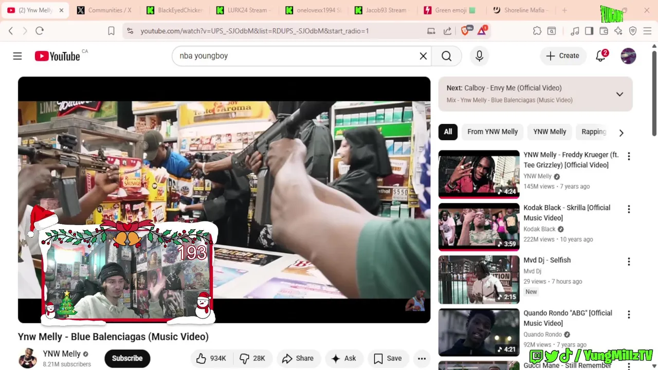Switch to the Green emoji tab
This screenshot has height=370, width=658.
click(x=452, y=10)
